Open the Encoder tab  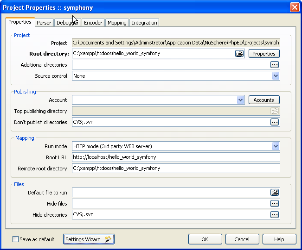coord(93,23)
